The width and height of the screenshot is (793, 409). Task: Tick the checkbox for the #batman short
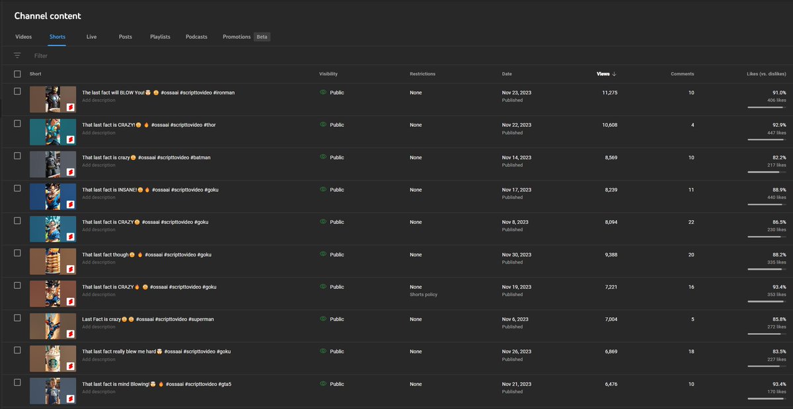click(x=17, y=156)
